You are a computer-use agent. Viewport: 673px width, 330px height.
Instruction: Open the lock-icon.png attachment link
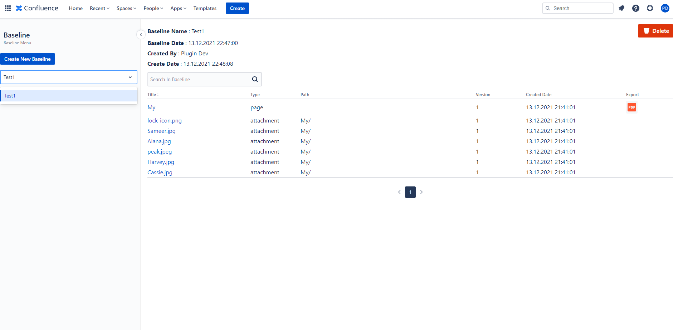tap(165, 121)
